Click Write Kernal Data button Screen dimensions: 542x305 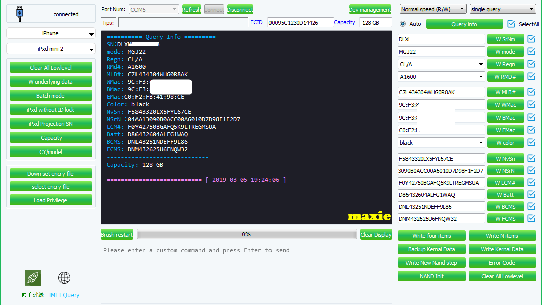pos(502,249)
